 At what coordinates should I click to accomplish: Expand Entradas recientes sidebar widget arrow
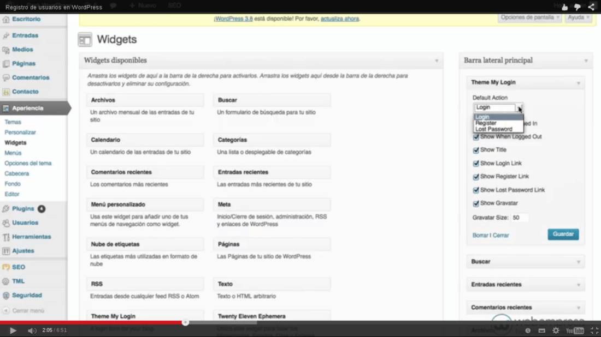point(579,285)
